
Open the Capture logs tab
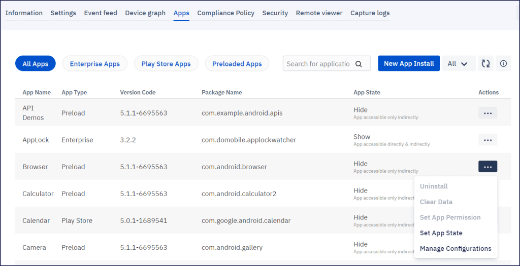pos(370,13)
